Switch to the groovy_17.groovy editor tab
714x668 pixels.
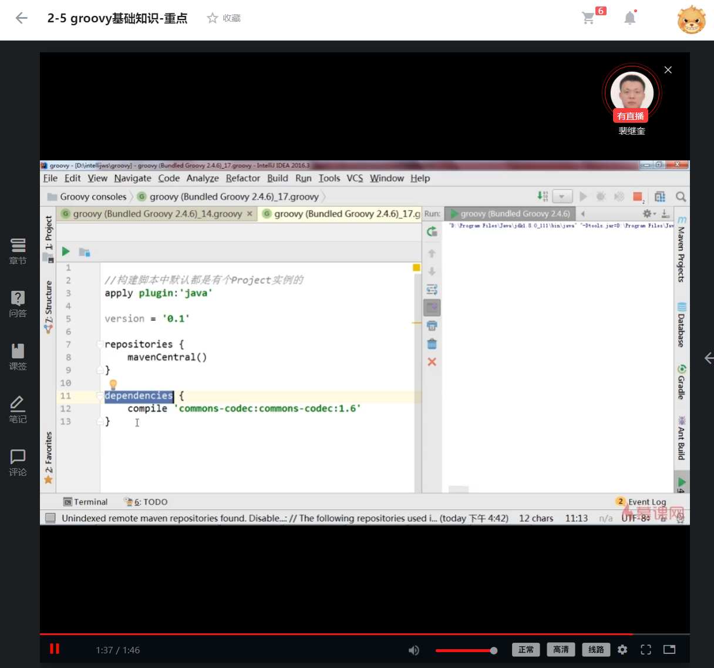(x=342, y=214)
